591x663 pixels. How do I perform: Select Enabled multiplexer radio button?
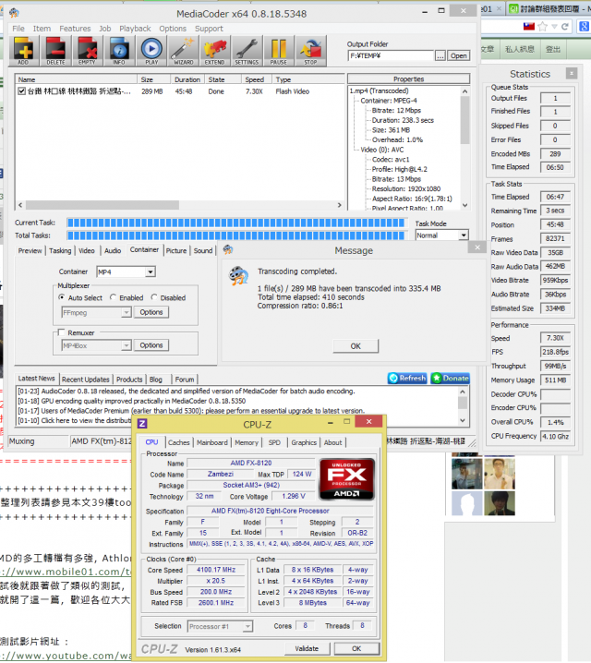pyautogui.click(x=113, y=297)
